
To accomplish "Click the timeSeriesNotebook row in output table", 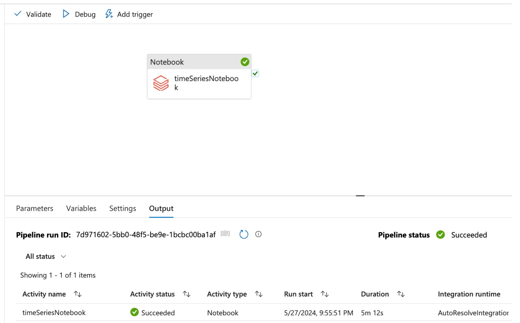I will (x=54, y=312).
